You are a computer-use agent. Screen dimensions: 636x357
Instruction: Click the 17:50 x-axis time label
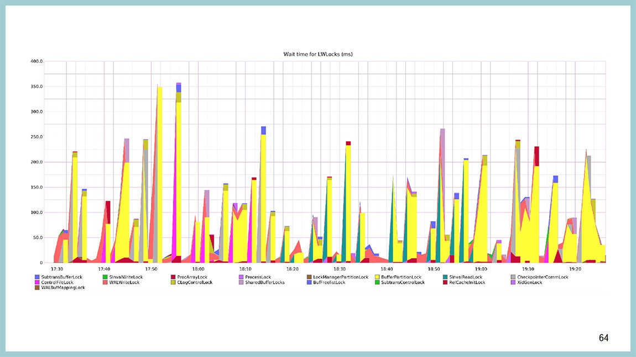[x=152, y=269]
